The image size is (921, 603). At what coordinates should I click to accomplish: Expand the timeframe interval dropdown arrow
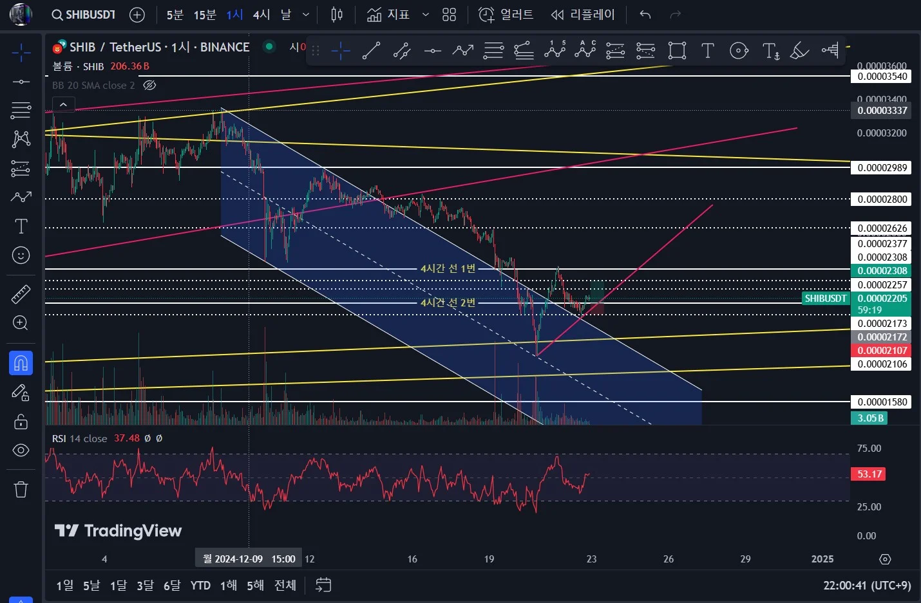[x=306, y=14]
